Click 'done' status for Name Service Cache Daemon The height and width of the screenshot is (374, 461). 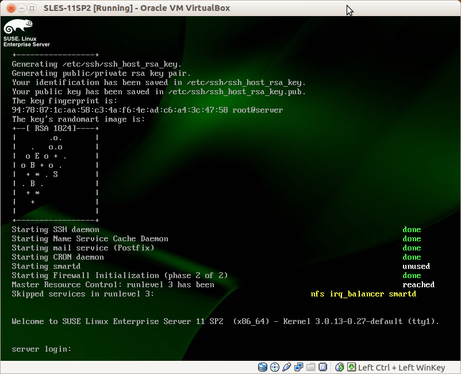pyautogui.click(x=412, y=238)
